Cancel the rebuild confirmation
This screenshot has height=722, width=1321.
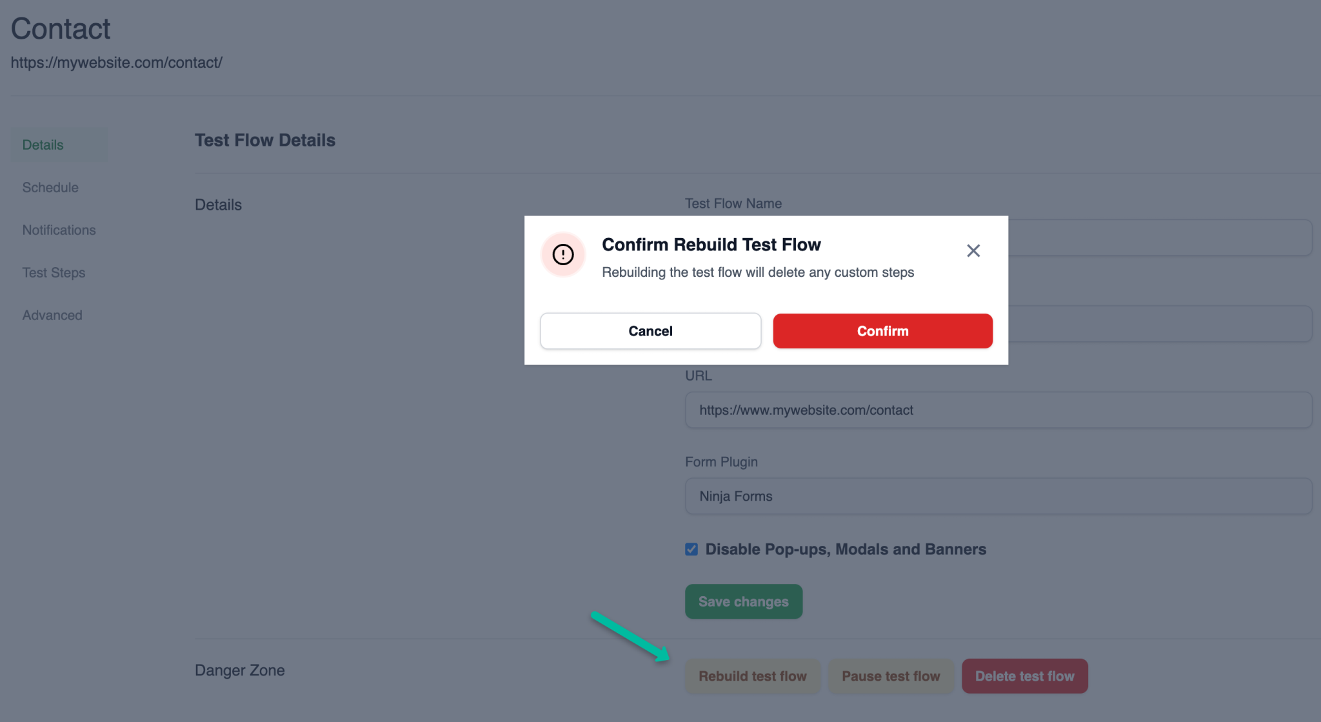650,330
